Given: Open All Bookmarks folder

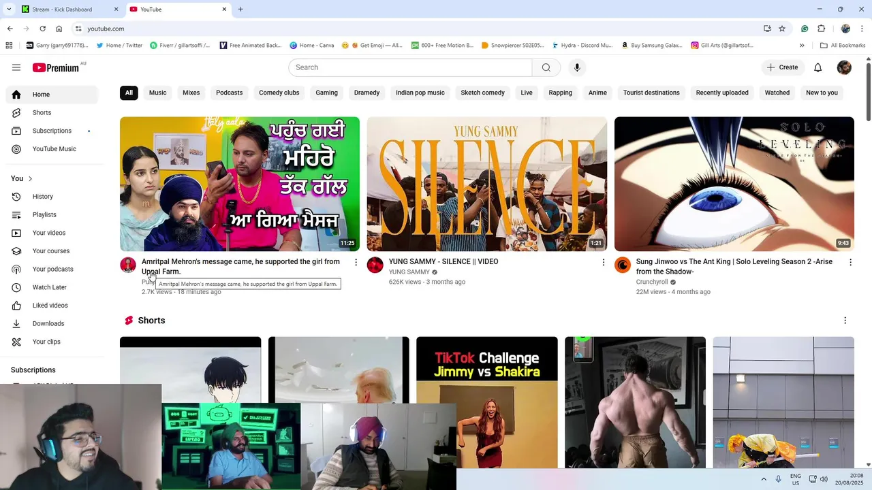Looking at the screenshot, I should tap(843, 46).
